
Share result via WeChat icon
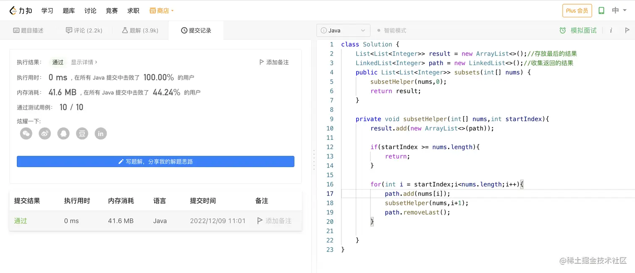point(26,134)
